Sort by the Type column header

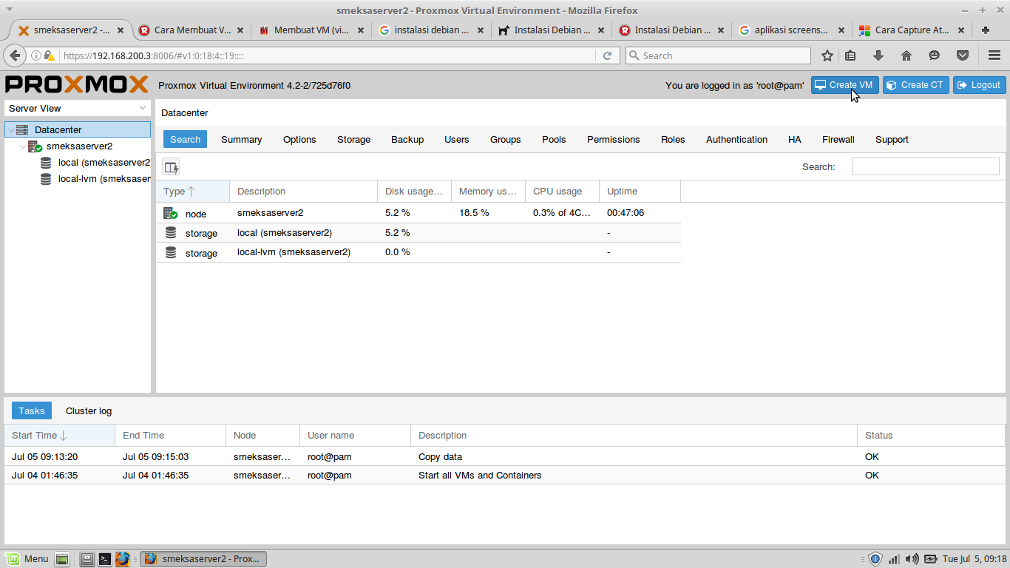click(193, 191)
